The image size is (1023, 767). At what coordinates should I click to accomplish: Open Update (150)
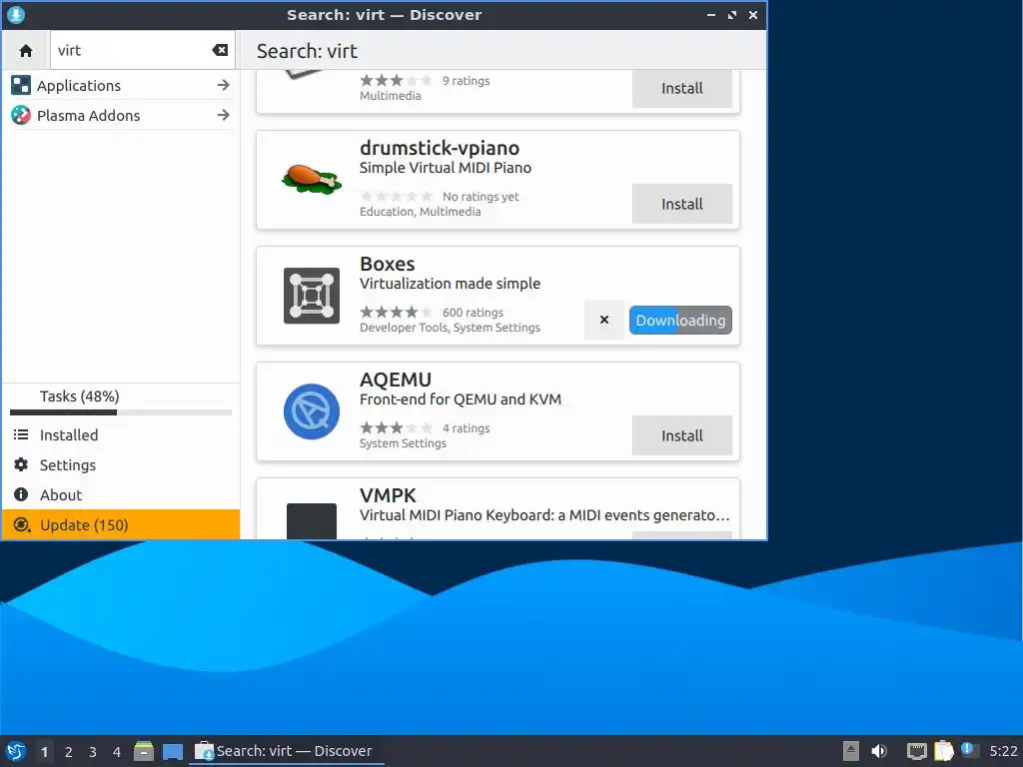pos(121,525)
